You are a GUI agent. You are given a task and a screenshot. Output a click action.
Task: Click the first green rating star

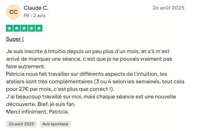(x=9, y=28)
